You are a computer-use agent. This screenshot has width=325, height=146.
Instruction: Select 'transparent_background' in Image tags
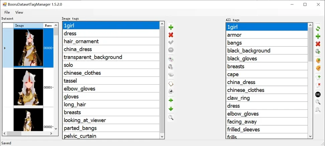click(111, 57)
